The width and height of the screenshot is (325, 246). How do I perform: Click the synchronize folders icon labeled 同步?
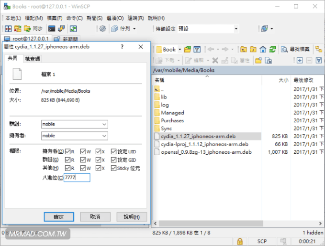click(x=33, y=29)
